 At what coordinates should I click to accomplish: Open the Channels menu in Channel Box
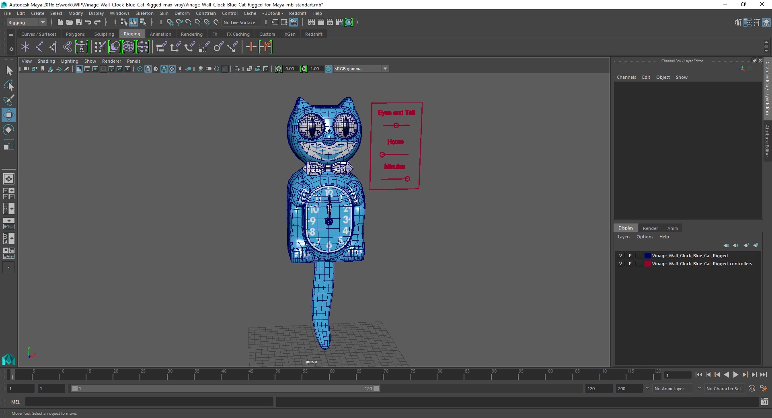626,77
